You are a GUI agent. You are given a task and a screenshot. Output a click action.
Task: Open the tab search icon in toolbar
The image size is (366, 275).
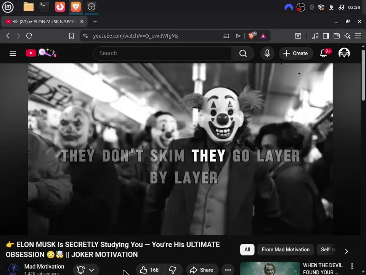pos(298,36)
